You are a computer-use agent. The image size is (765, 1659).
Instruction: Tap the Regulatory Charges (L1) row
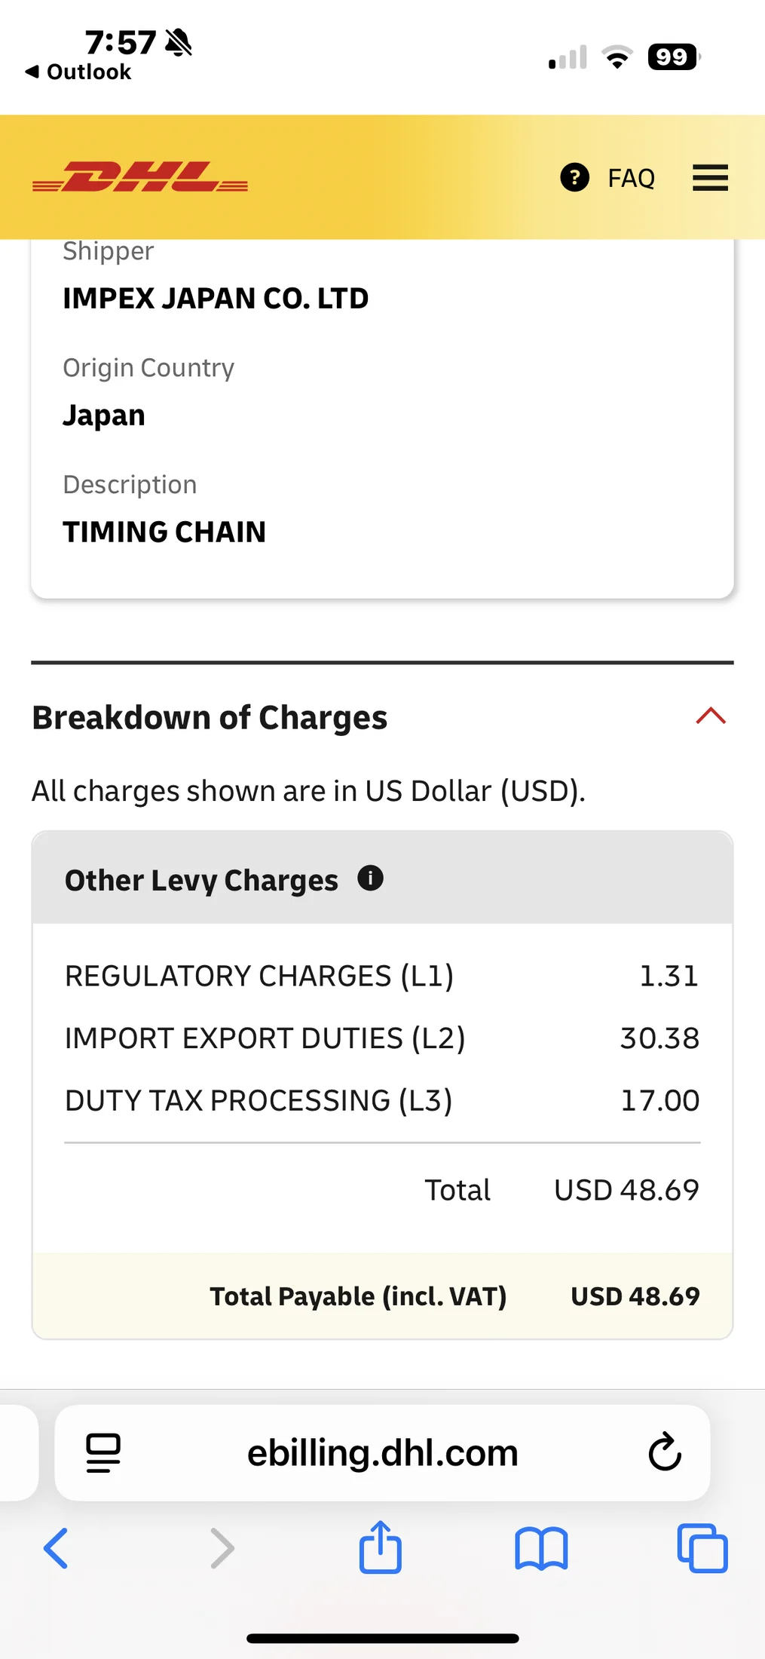381,976
